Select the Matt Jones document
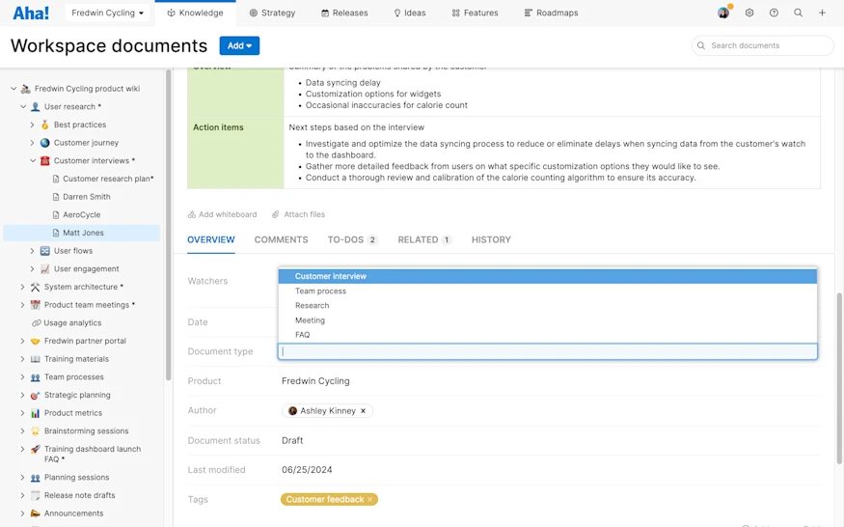844x527 pixels. (x=82, y=233)
